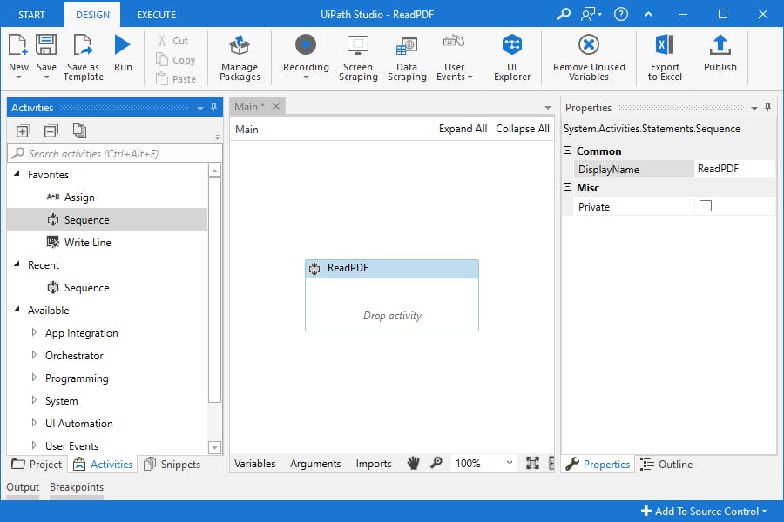784x522 pixels.
Task: Click the Copy command
Action: click(x=175, y=59)
